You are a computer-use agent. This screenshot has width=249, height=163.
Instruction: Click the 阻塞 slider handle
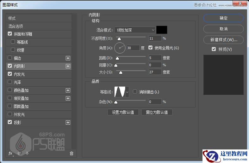point(116,65)
